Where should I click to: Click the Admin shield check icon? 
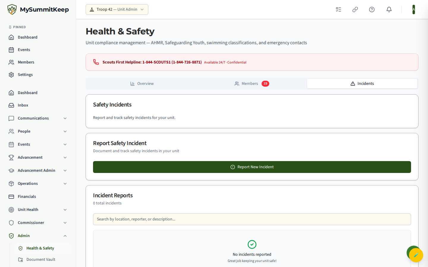11,236
